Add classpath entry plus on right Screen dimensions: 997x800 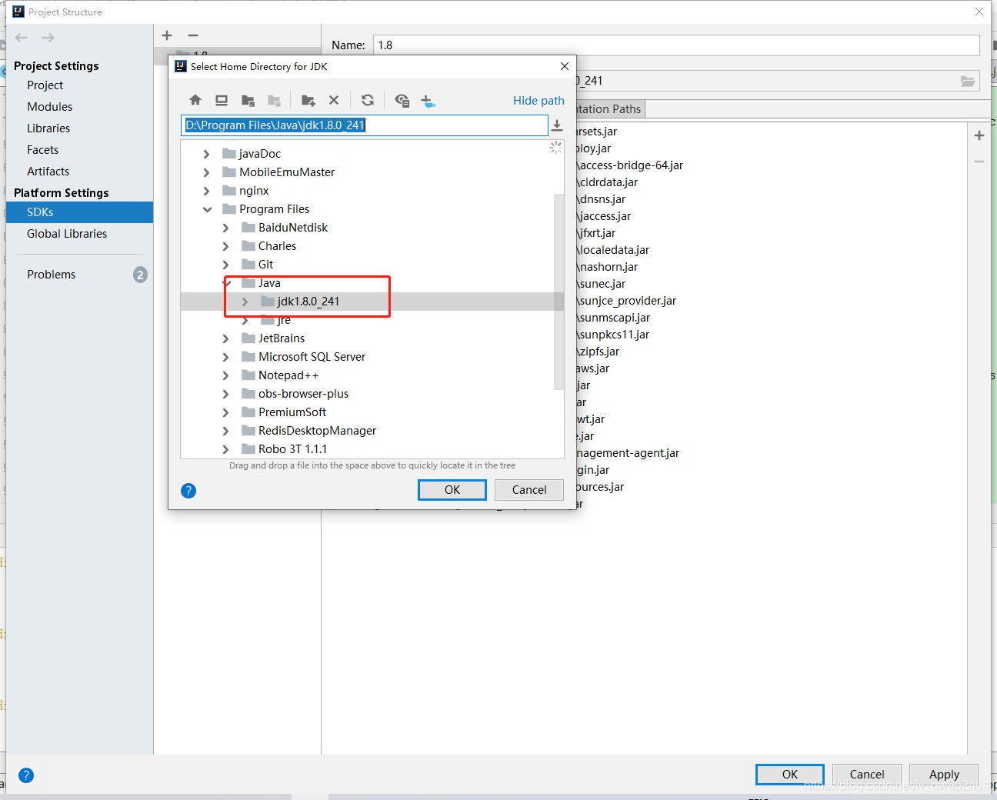tap(979, 135)
